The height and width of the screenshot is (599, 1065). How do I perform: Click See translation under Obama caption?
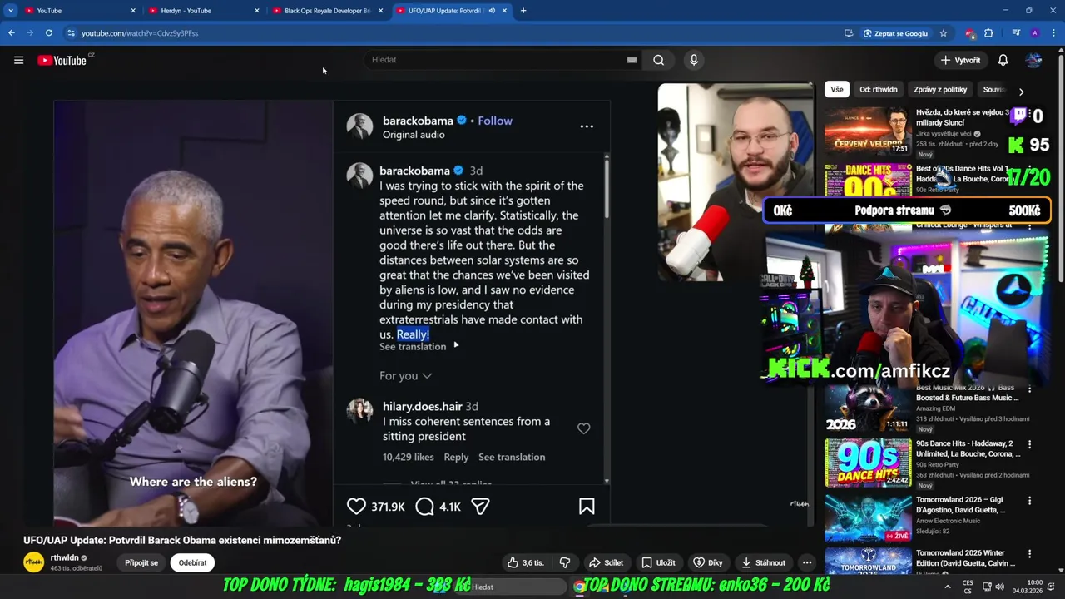coord(413,346)
